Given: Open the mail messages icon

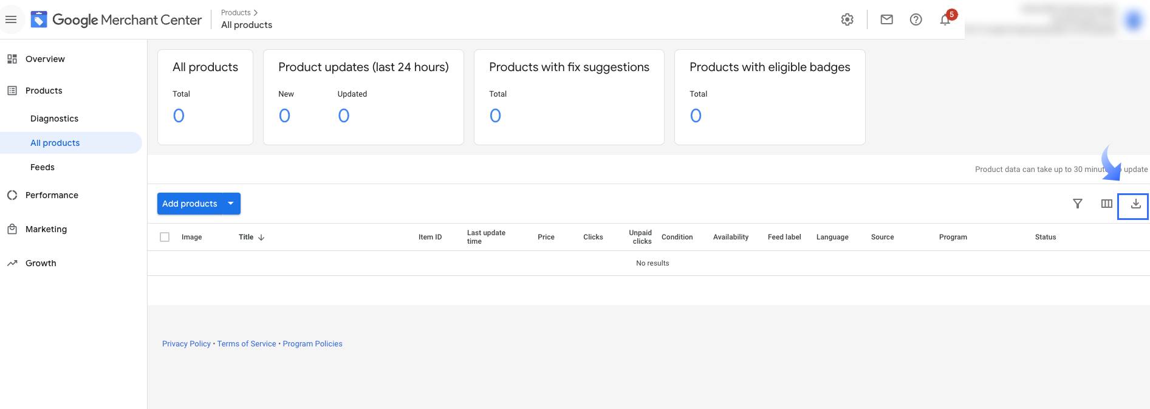Looking at the screenshot, I should pos(886,19).
